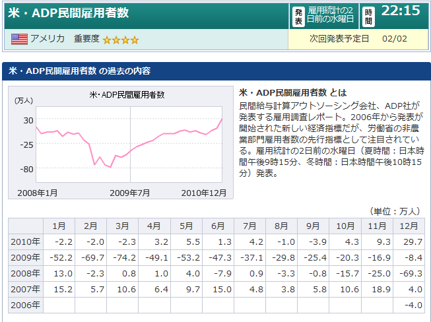Click the 2008年 row header
The image size is (431, 322).
click(x=26, y=274)
